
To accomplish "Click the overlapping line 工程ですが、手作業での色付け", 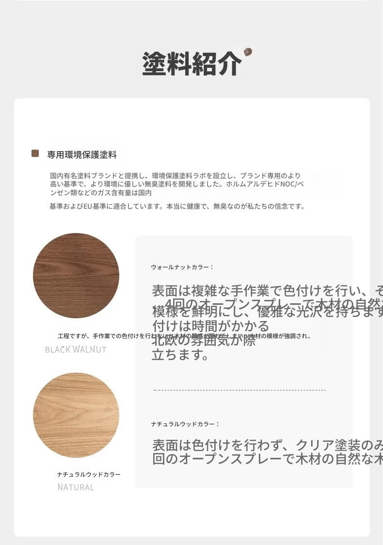I will [x=184, y=336].
